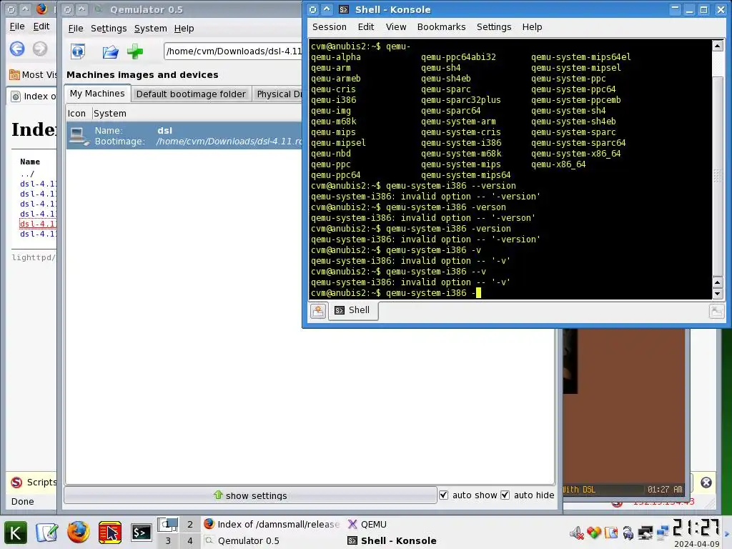The height and width of the screenshot is (549, 732).
Task: Open Bookmarks menu in Konsole
Action: click(441, 27)
